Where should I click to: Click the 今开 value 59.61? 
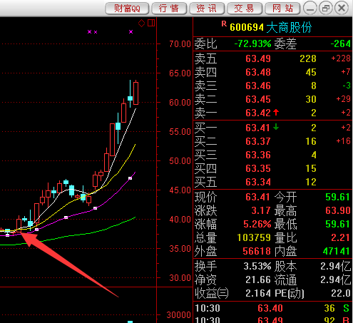click(x=337, y=197)
